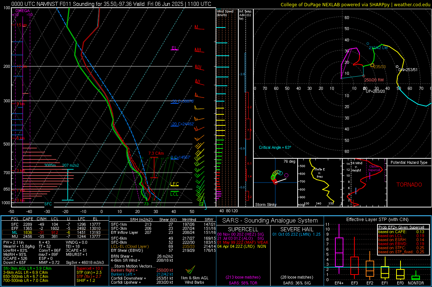Click the DN=253/51 Corfidi vector label
Screen dimensions: 432x287
(x=408, y=70)
